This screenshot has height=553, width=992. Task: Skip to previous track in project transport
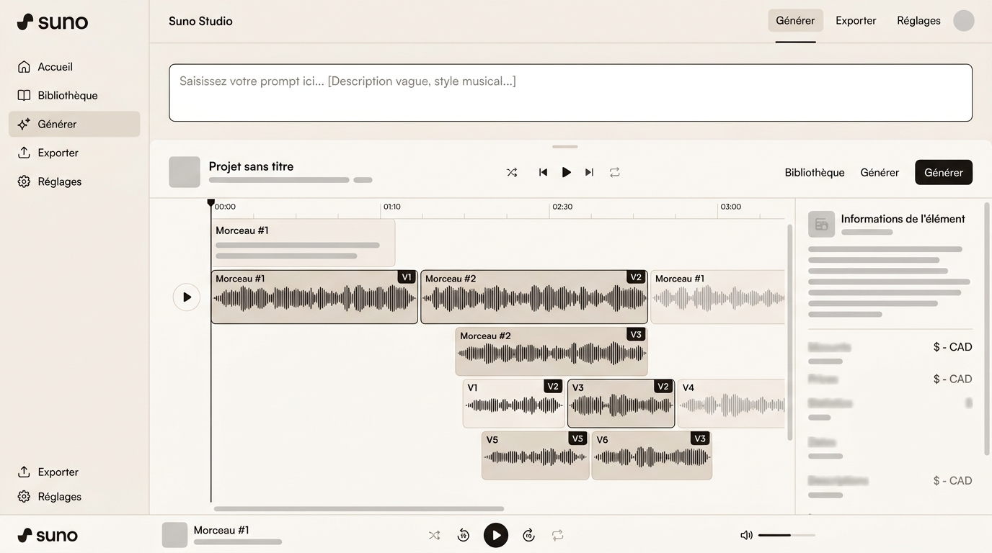point(543,172)
